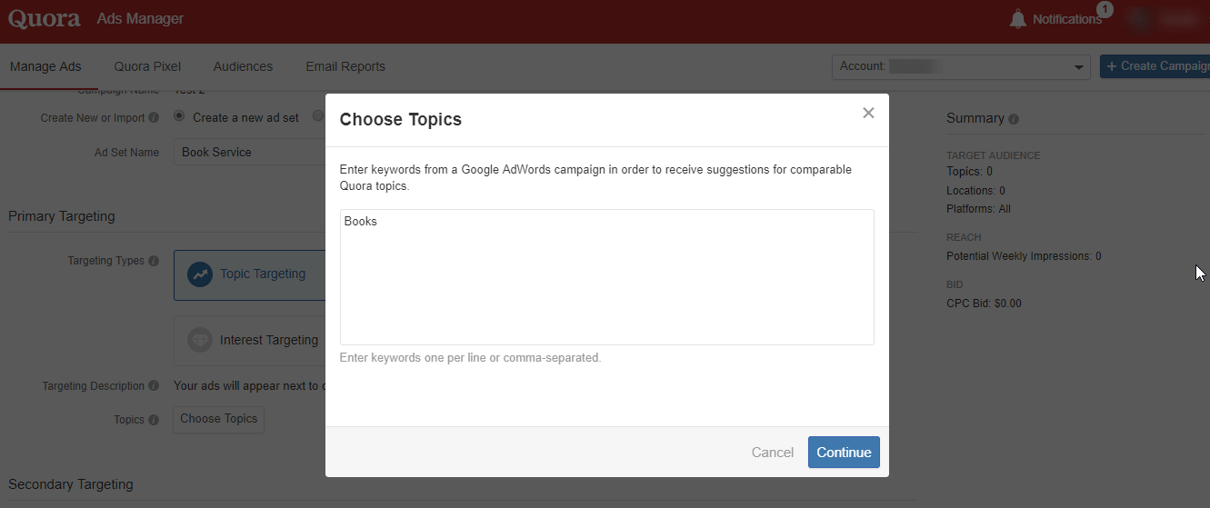1210x508 pixels.
Task: Select the Interest Targeting option
Action: point(249,341)
